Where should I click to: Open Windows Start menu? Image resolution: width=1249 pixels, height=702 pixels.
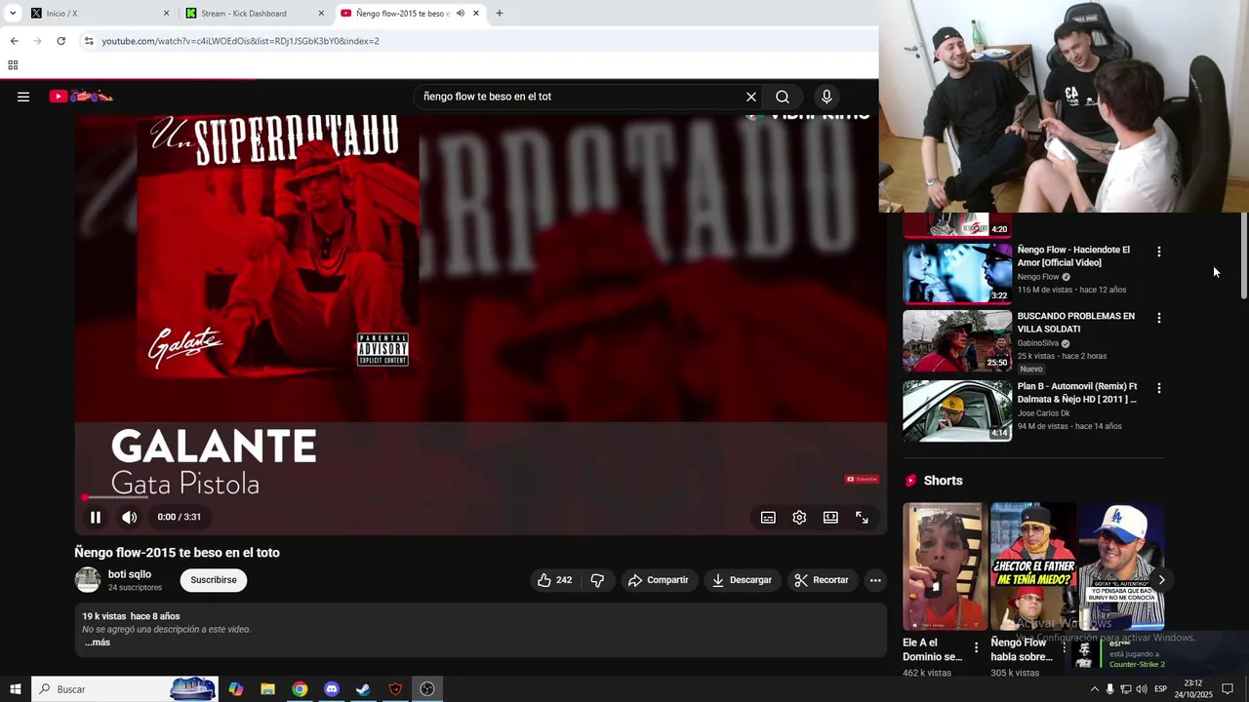click(16, 689)
